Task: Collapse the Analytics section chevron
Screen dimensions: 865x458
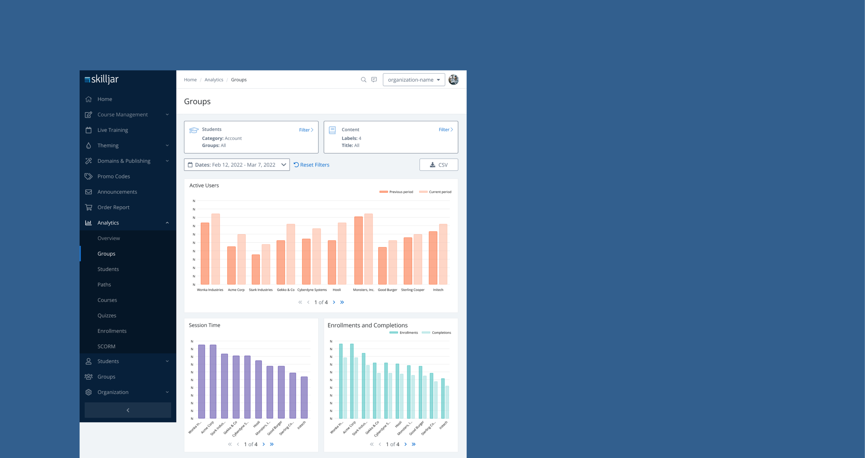Action: point(167,223)
